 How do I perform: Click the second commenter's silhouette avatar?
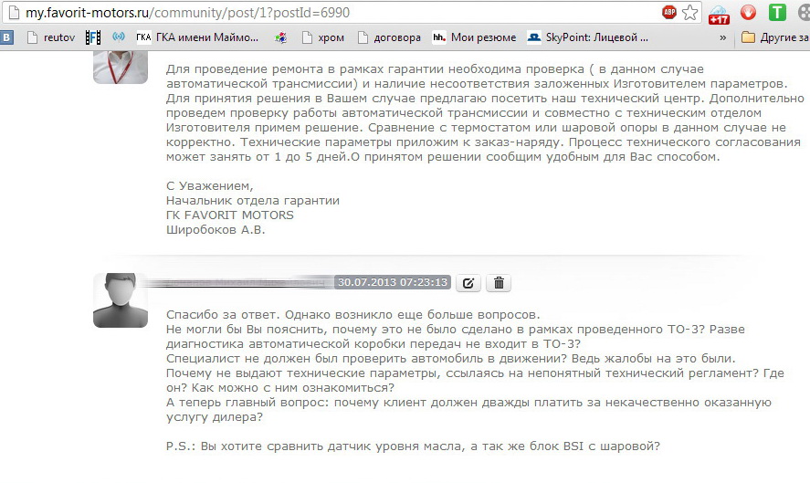[121, 300]
